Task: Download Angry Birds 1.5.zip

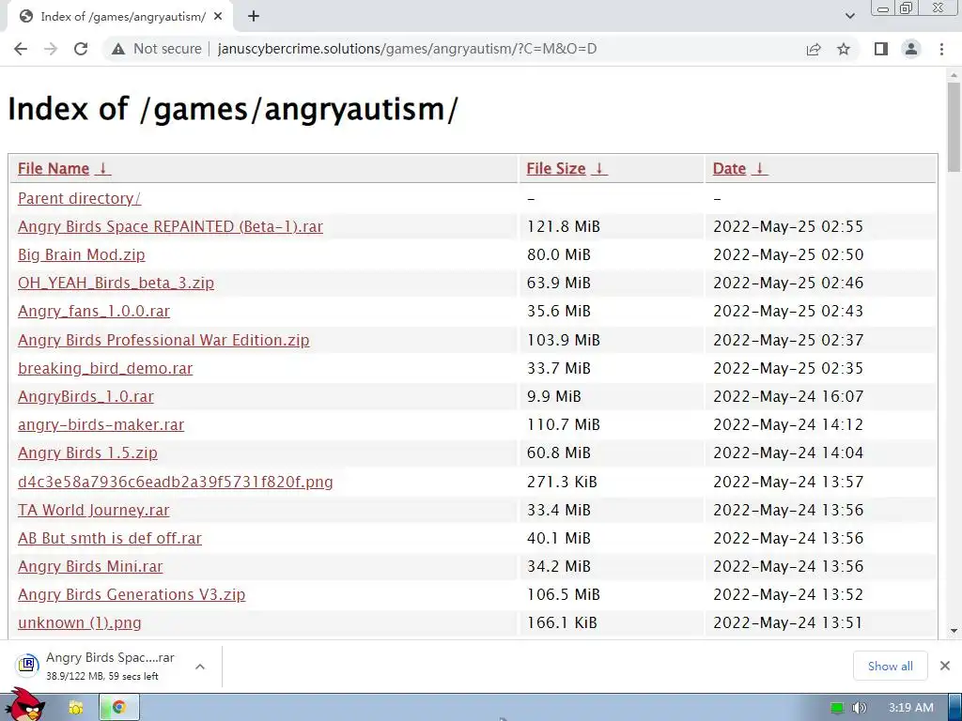Action: click(87, 453)
